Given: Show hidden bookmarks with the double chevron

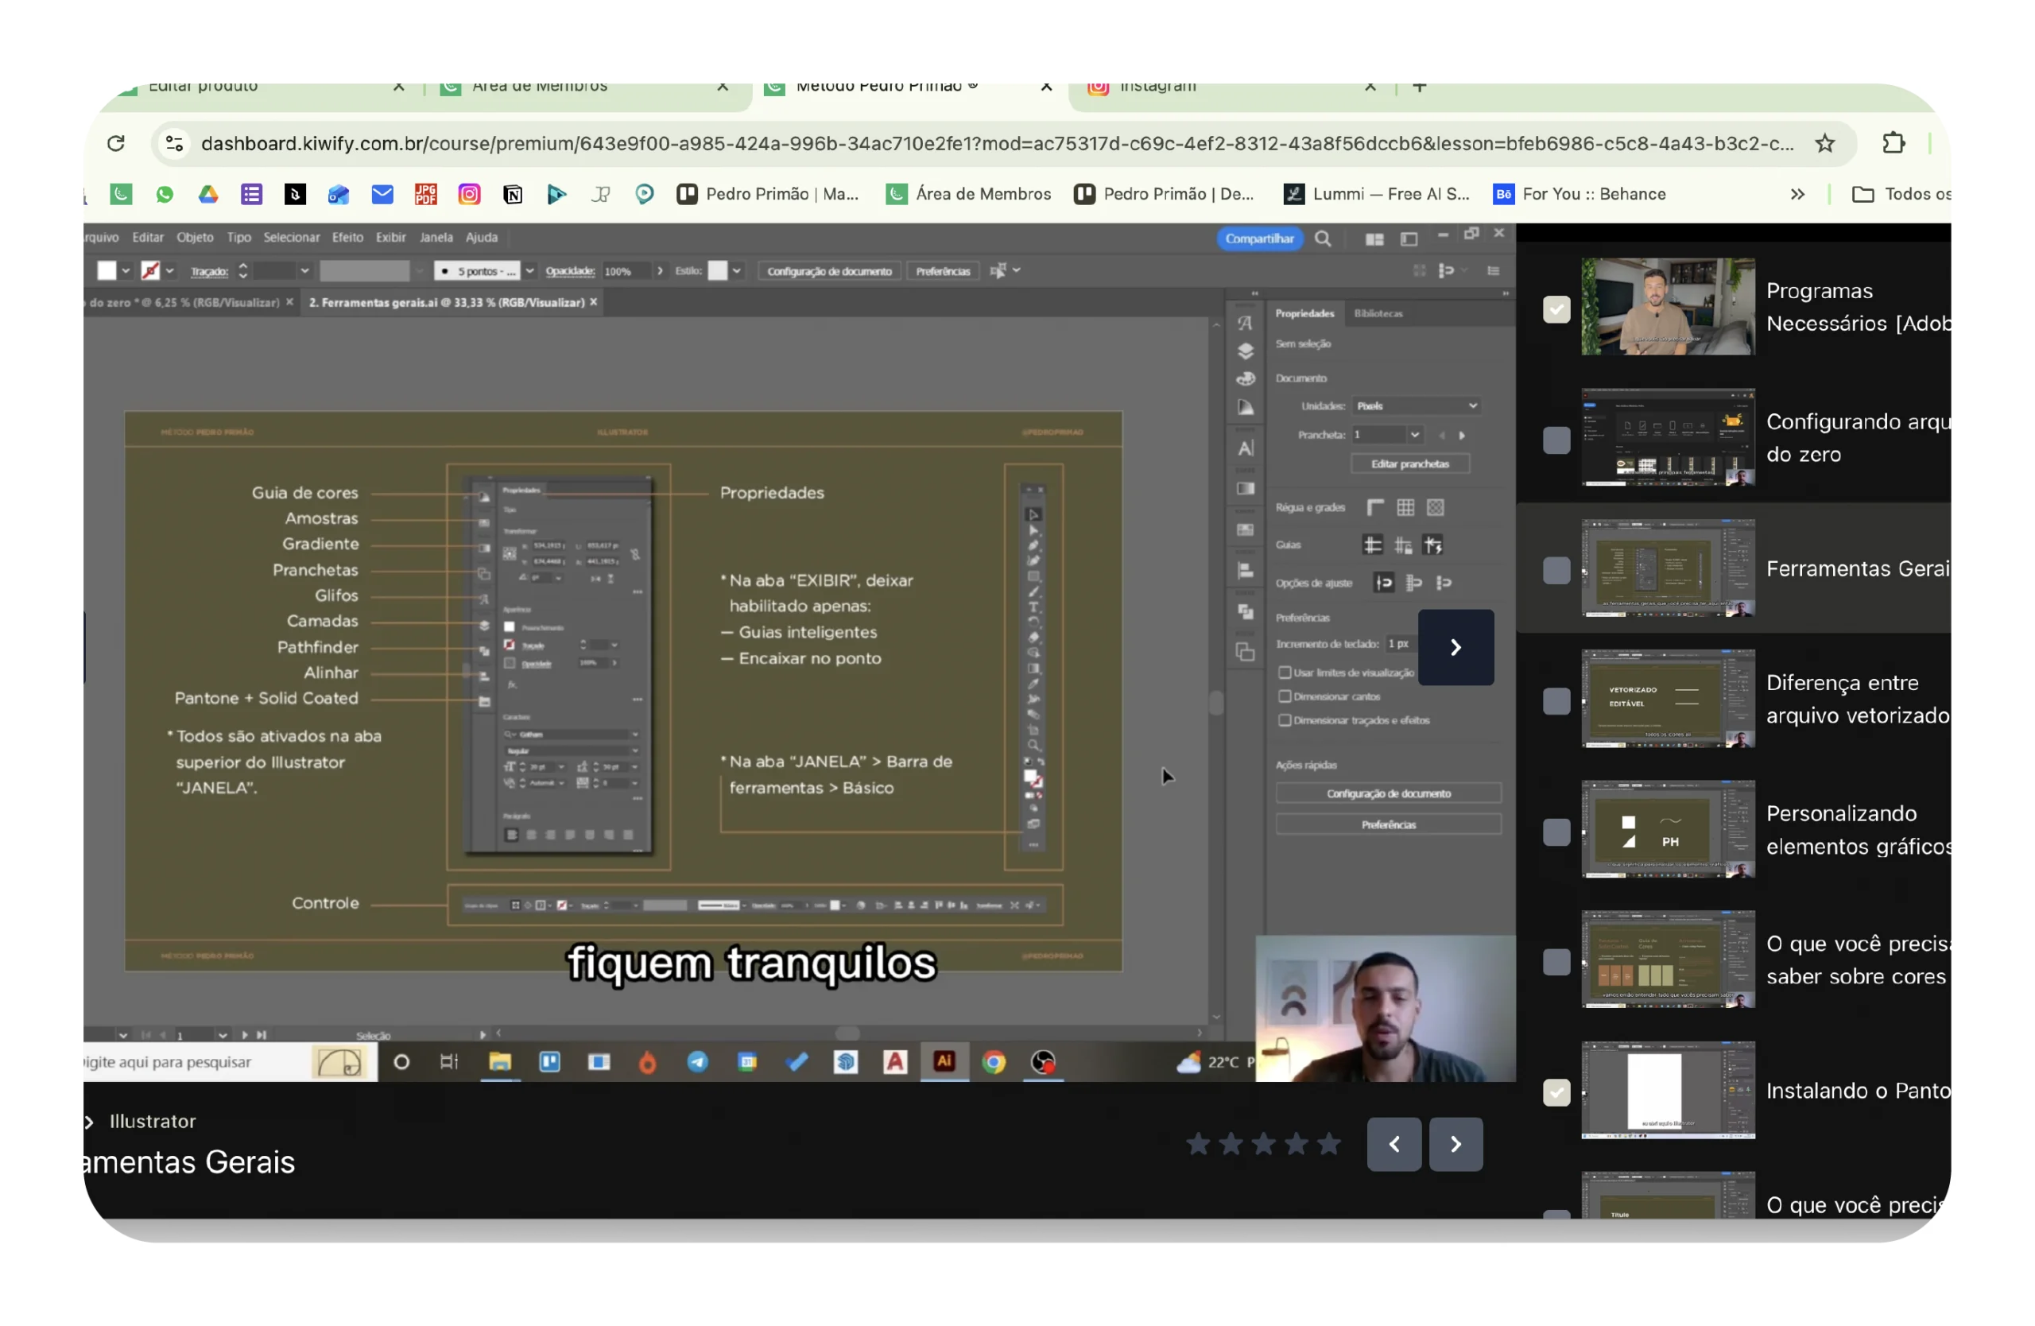Looking at the screenshot, I should pyautogui.click(x=1797, y=194).
